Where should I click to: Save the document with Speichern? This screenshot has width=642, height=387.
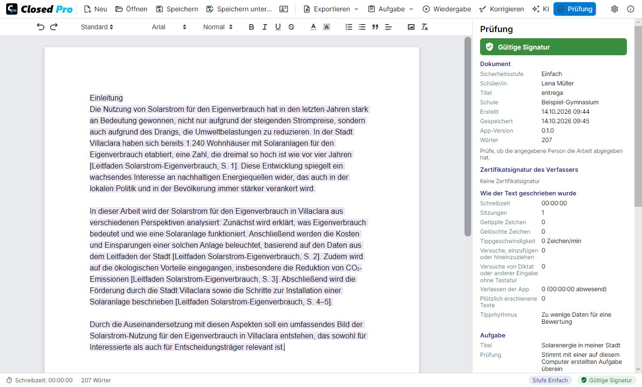coord(177,9)
